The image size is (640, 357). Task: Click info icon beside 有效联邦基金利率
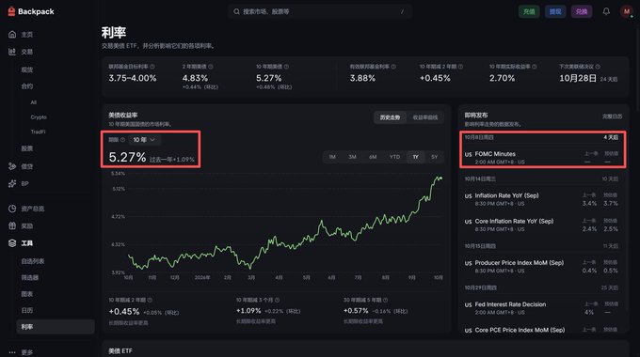[393, 67]
